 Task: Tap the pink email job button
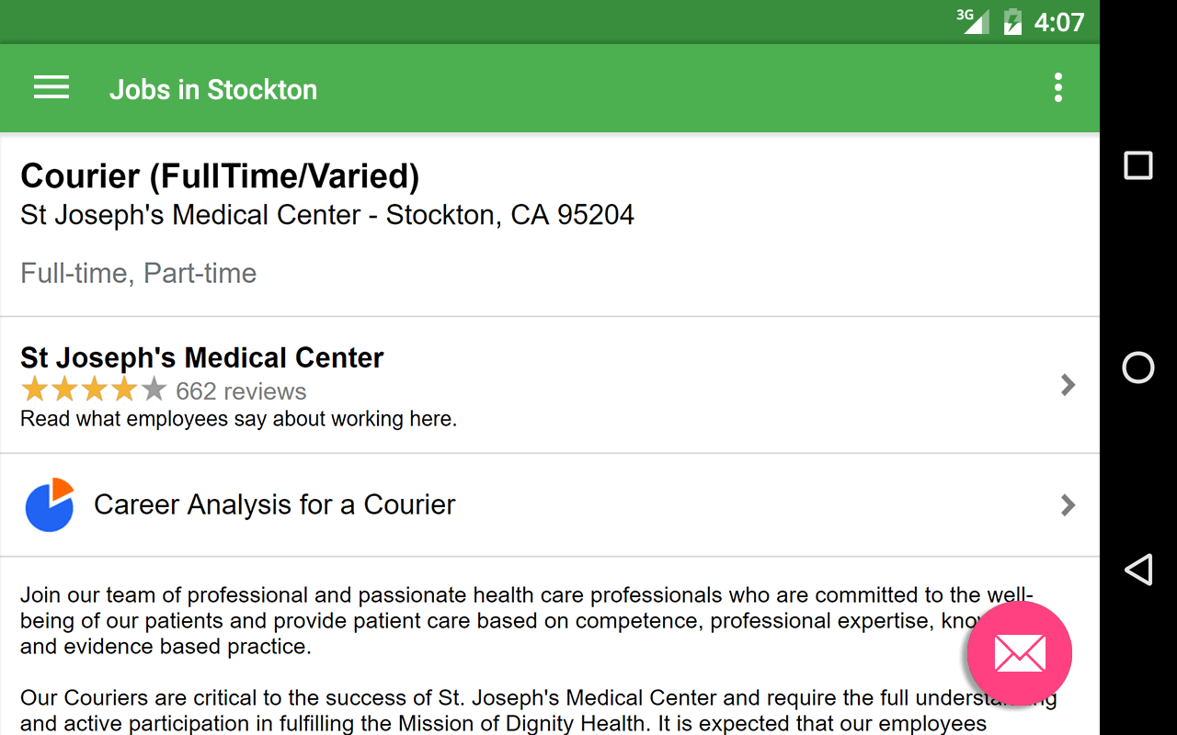click(1019, 653)
